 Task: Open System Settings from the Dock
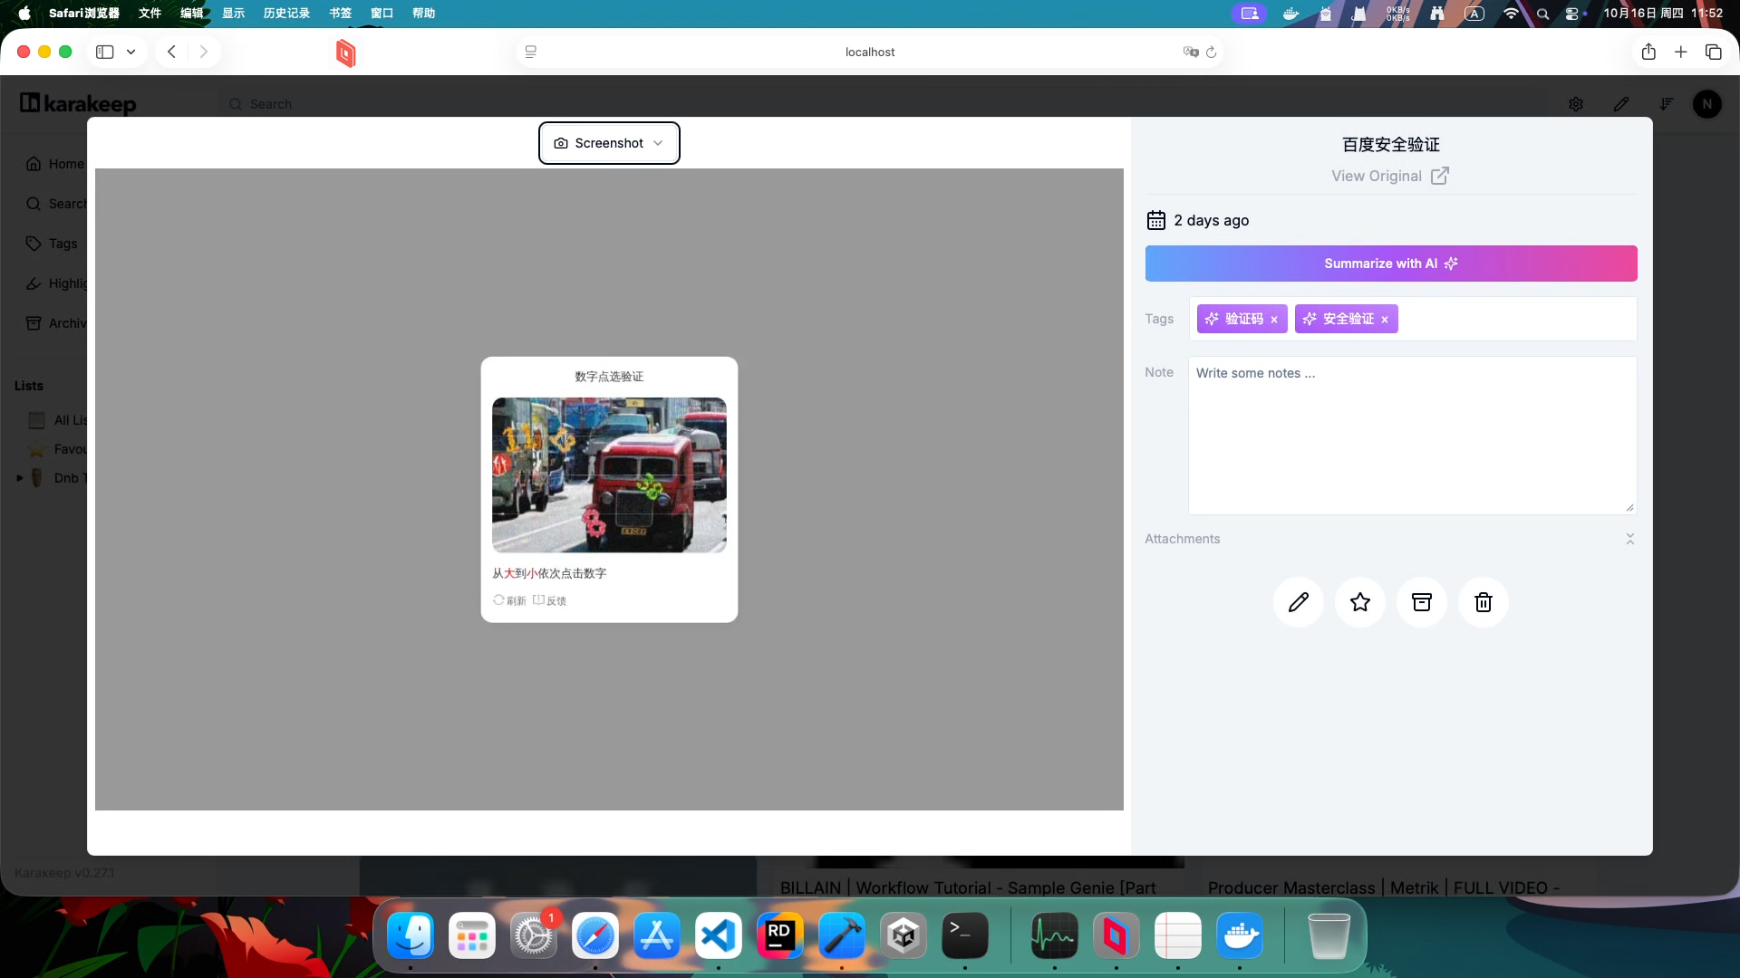click(x=534, y=935)
